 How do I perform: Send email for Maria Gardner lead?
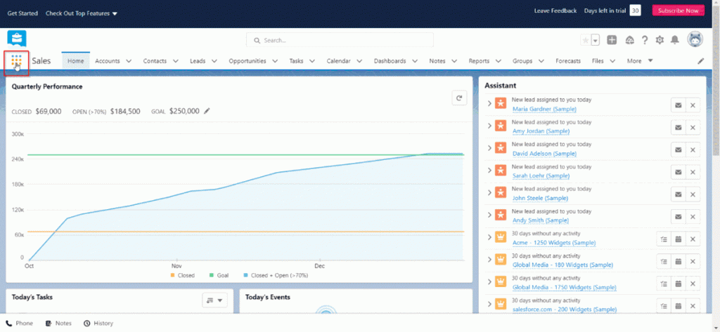678,105
